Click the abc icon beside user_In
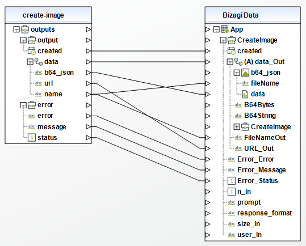This screenshot has width=306, height=246. click(x=232, y=235)
